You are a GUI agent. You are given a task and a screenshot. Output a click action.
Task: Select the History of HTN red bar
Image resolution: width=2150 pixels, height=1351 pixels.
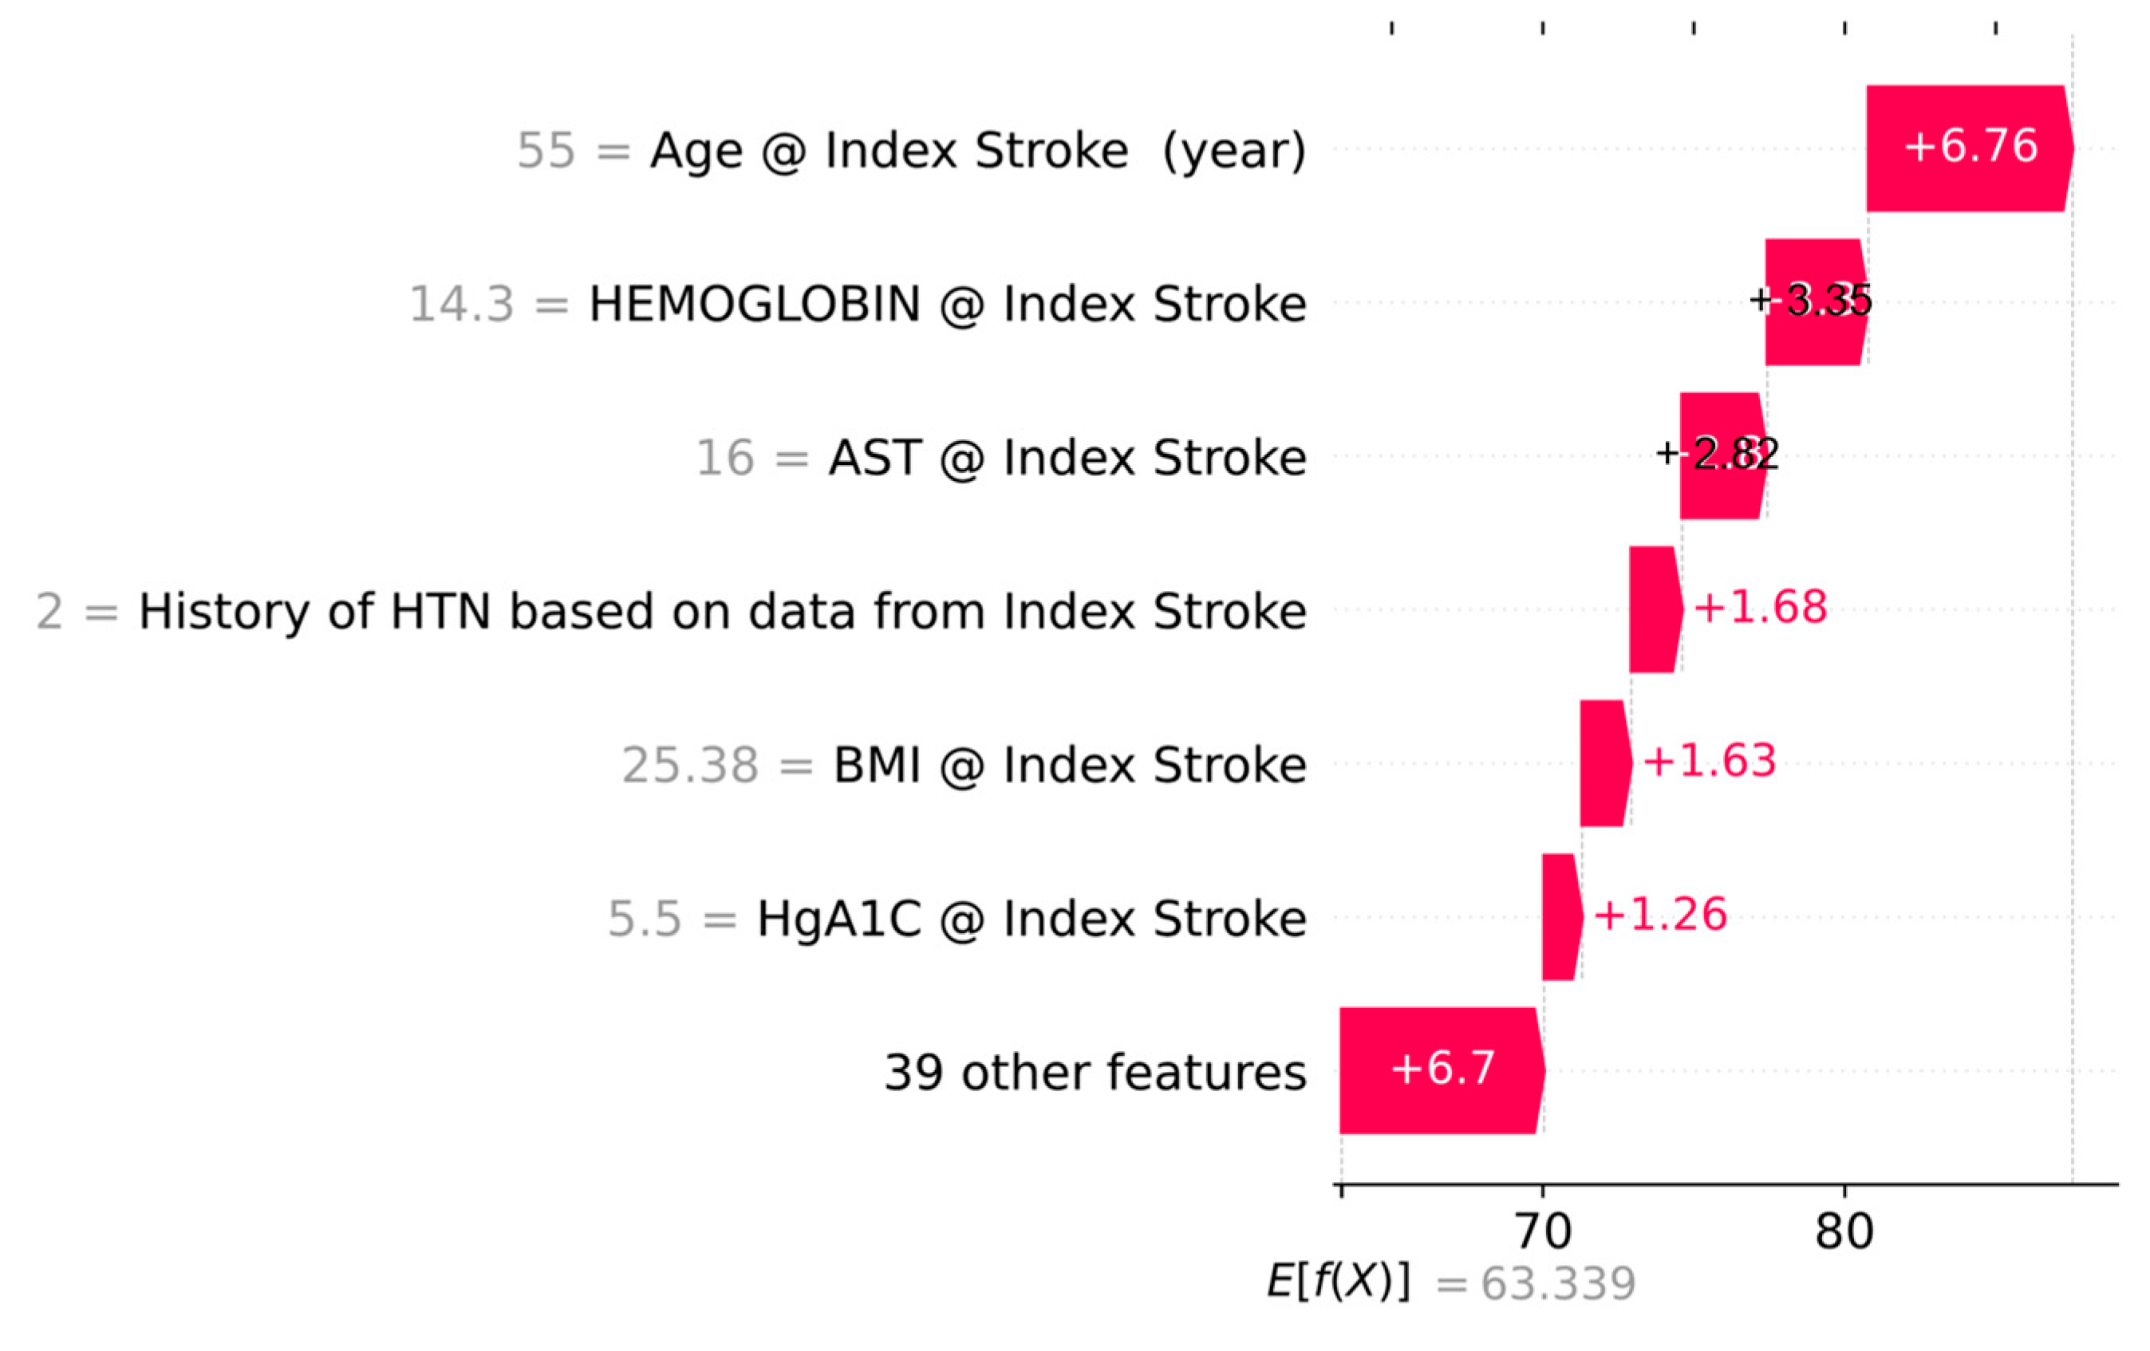(1654, 609)
